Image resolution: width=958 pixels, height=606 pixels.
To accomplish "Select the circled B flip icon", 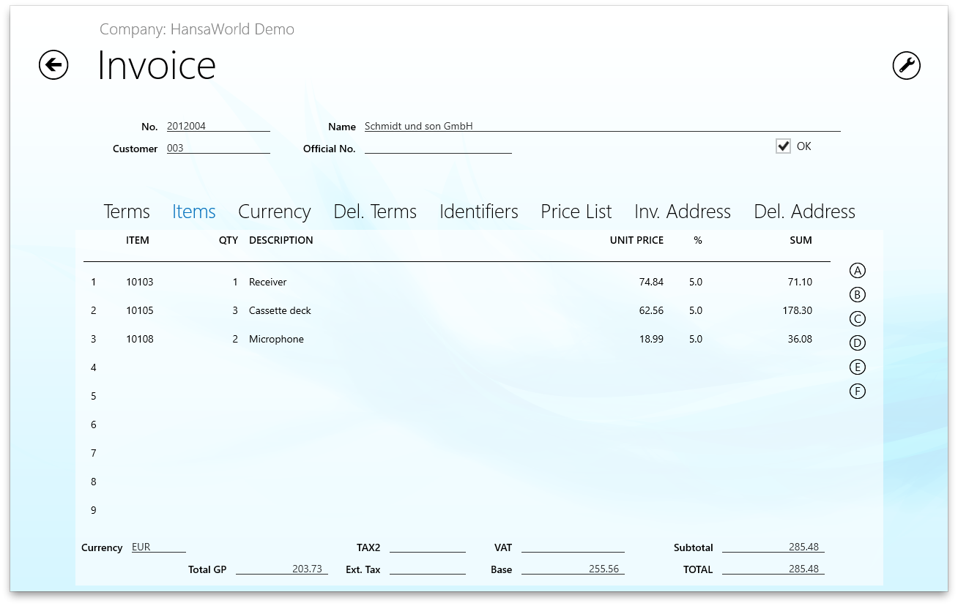I will [x=857, y=295].
